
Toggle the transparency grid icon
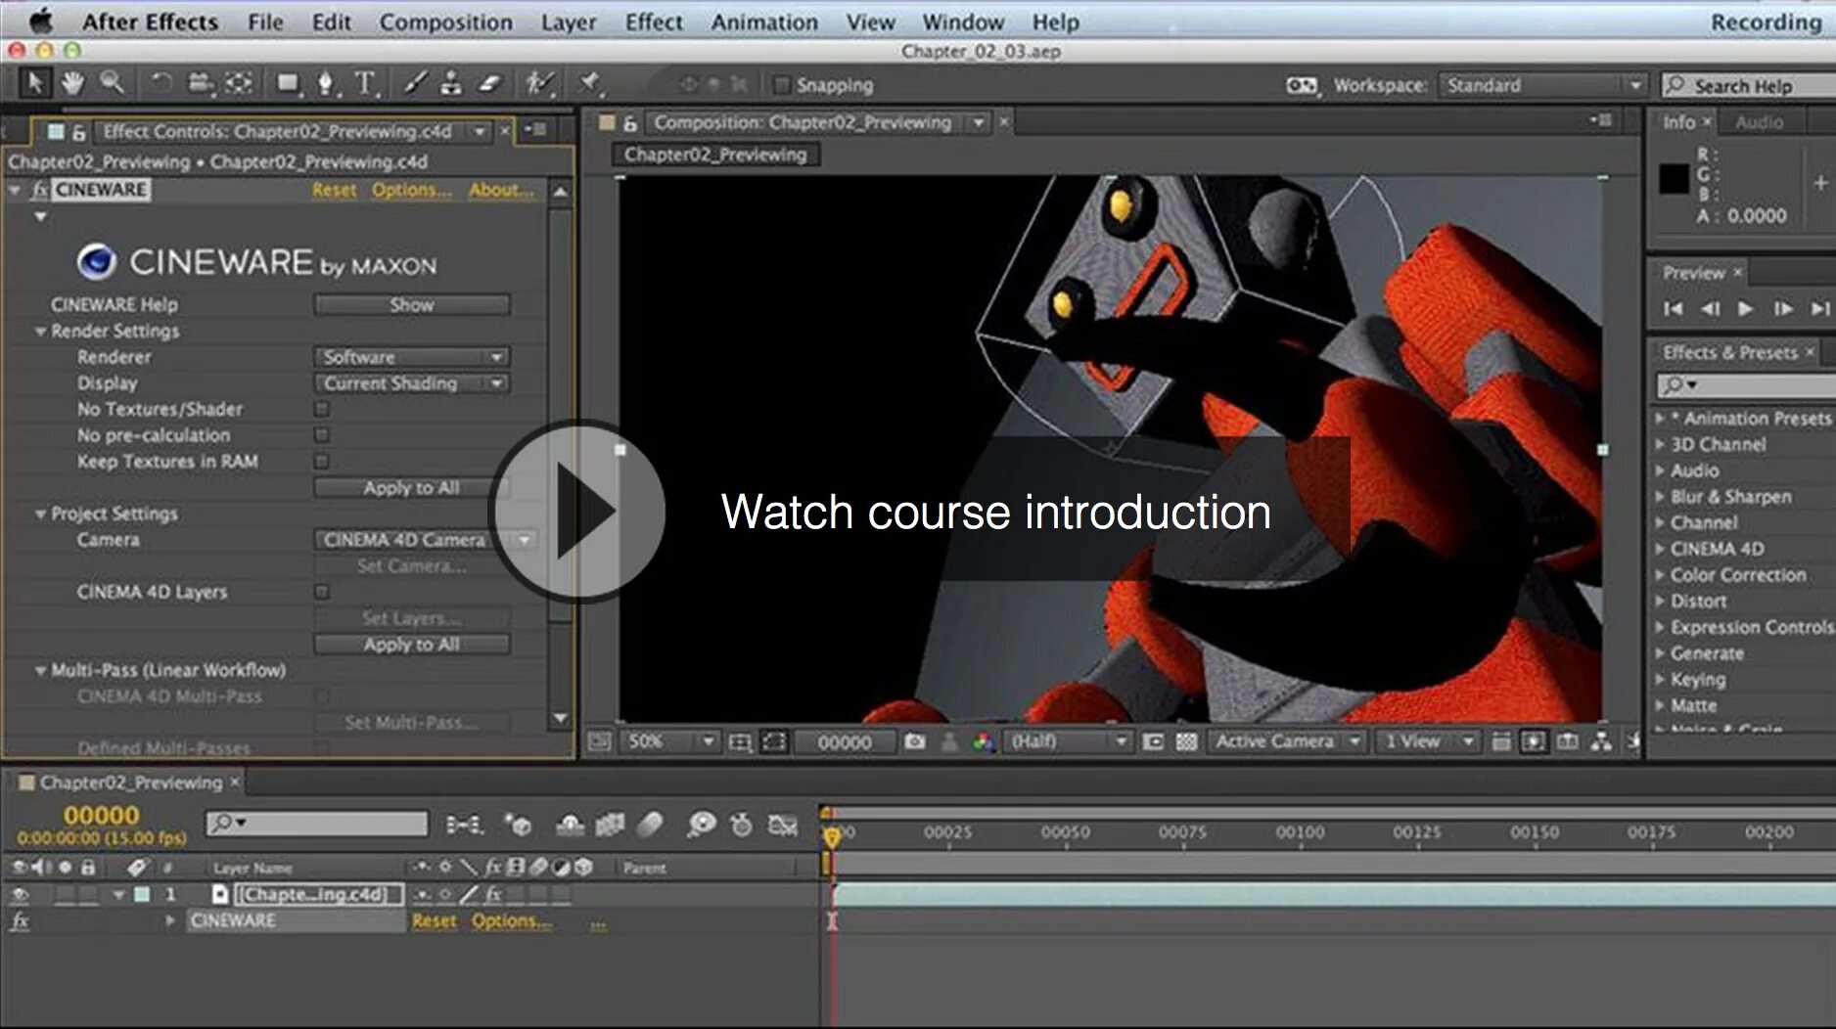tap(1186, 742)
